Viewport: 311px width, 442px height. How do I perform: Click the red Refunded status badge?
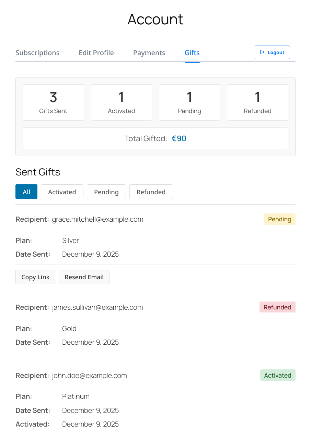click(277, 307)
